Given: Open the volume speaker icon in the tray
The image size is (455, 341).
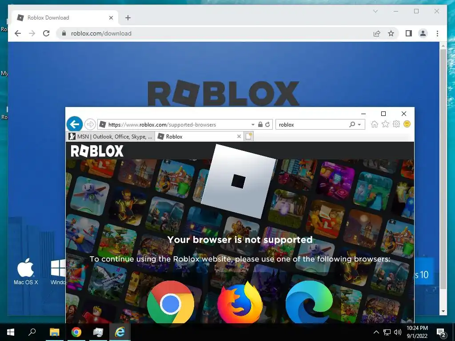Looking at the screenshot, I should point(398,332).
